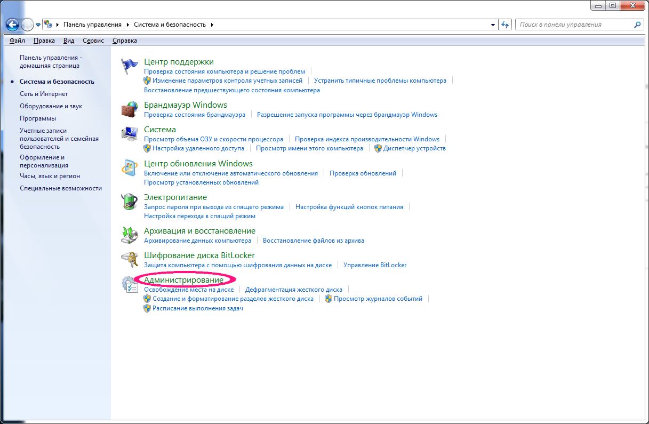
Task: Open the Сервис menu
Action: coord(93,41)
